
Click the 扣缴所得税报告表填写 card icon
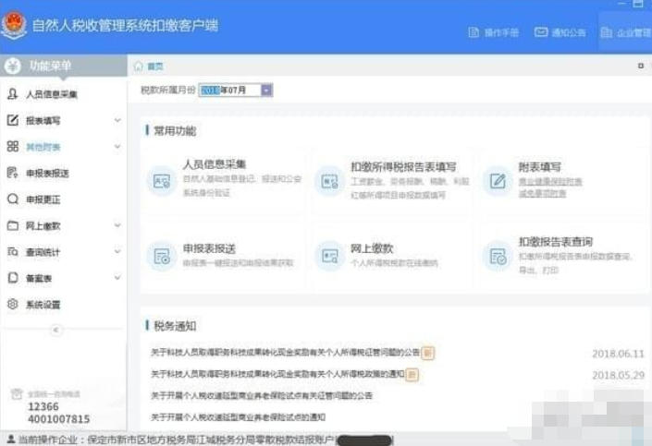click(x=330, y=181)
